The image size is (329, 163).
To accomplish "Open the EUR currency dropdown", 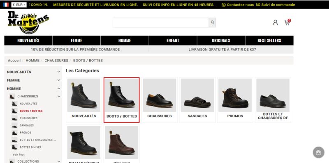I will (19, 5).
